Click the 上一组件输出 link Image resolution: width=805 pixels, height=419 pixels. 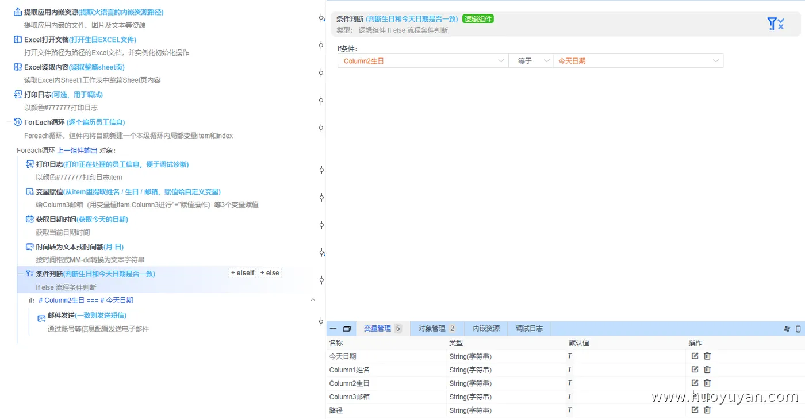tap(77, 151)
